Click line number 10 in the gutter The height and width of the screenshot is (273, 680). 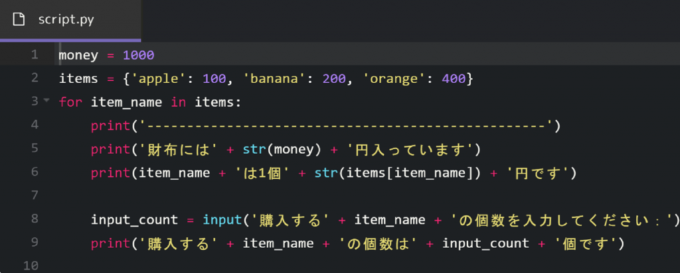tap(31, 266)
